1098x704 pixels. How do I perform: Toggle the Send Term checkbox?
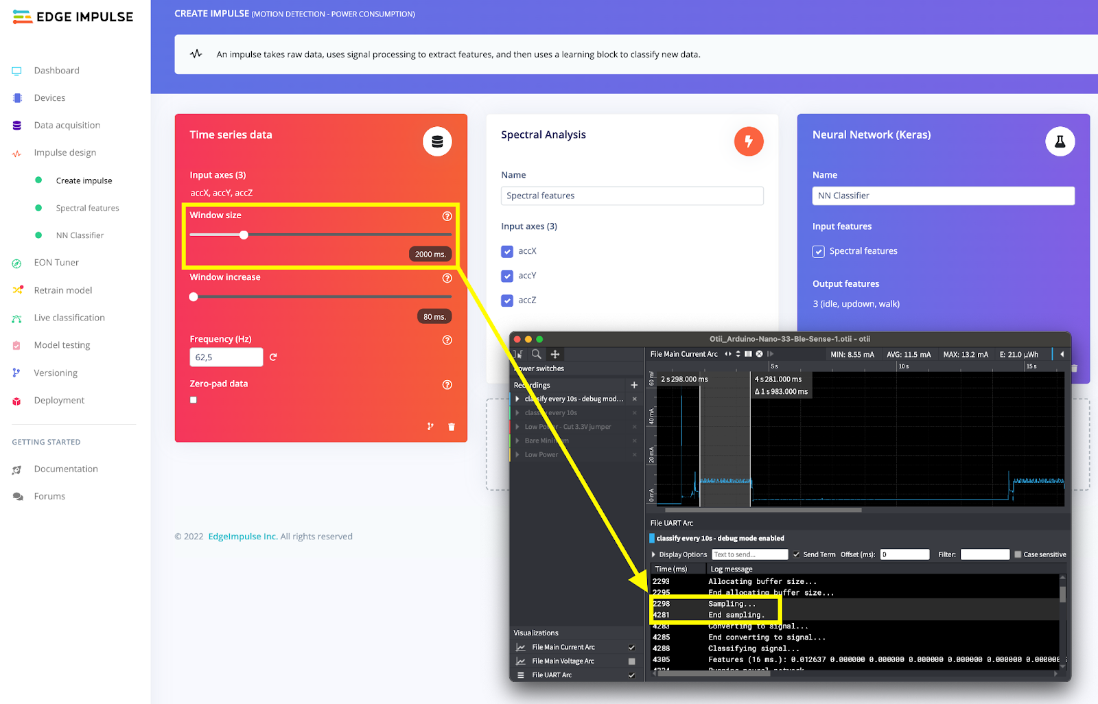click(796, 554)
